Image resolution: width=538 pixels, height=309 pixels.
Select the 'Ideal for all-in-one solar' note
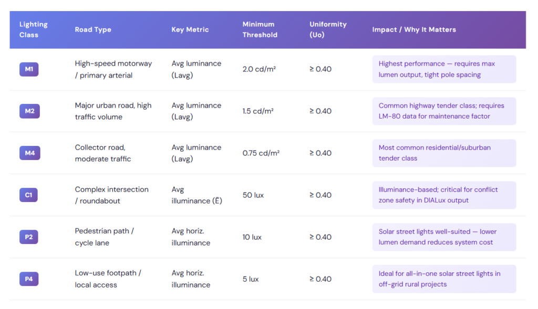[x=444, y=279]
